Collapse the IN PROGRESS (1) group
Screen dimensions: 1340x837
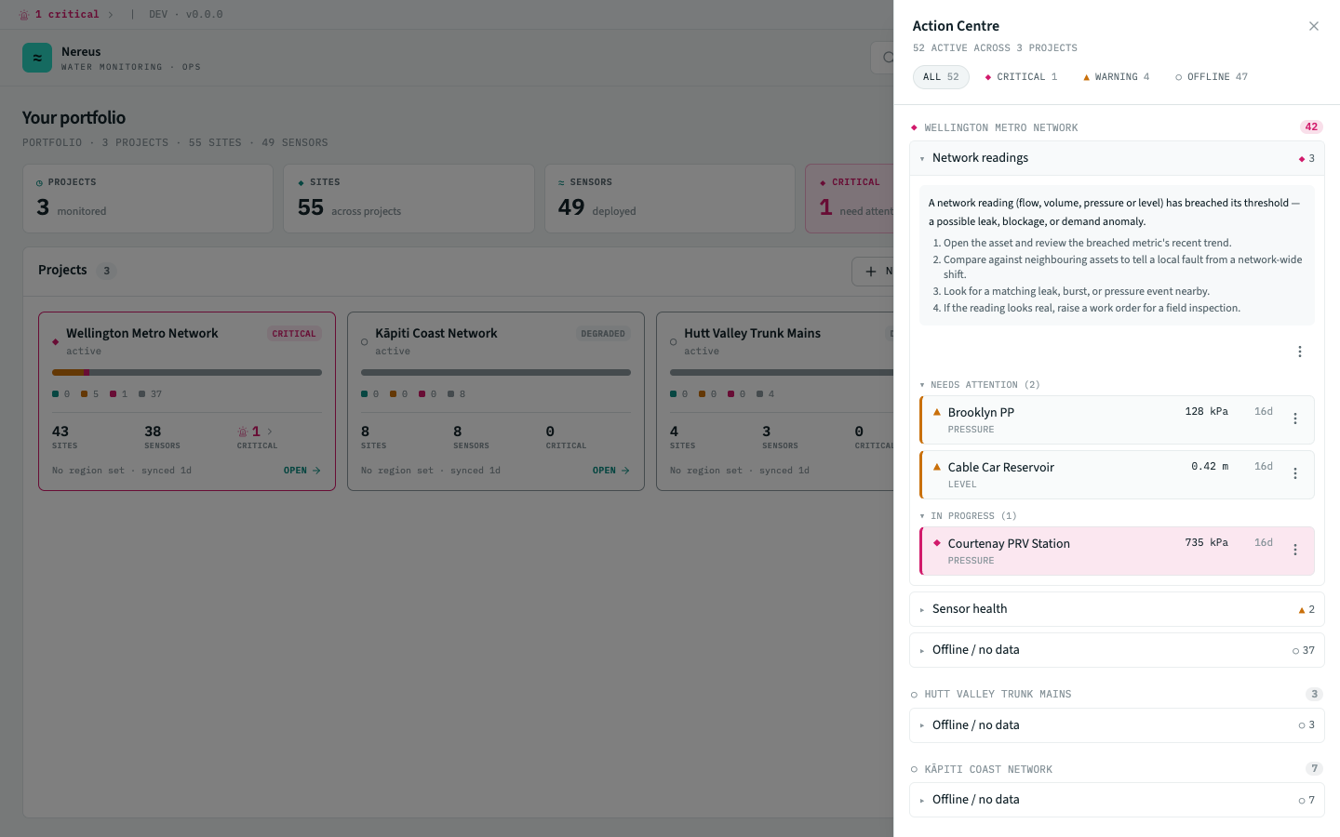pos(968,516)
